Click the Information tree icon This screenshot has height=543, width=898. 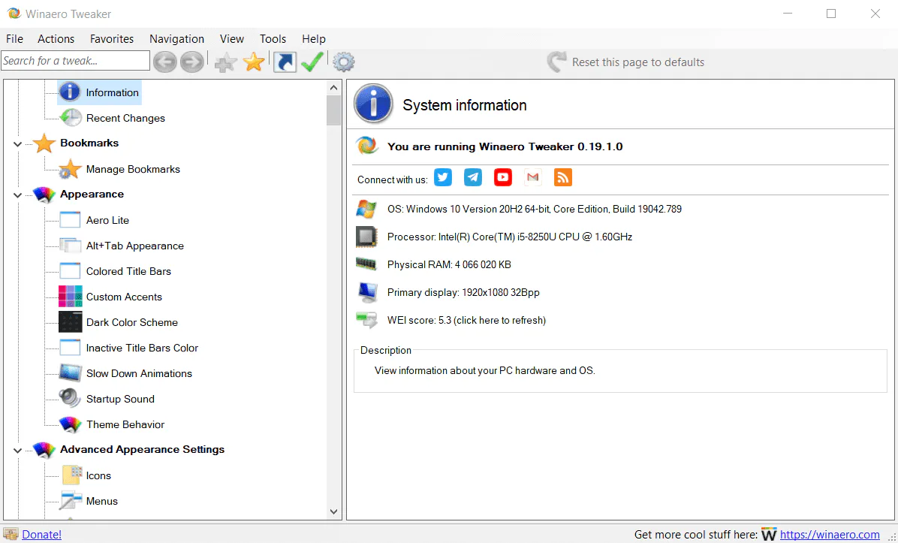70,92
